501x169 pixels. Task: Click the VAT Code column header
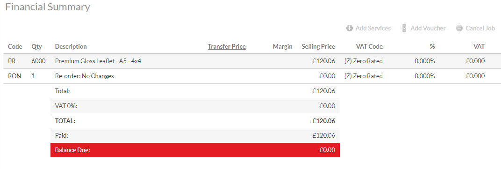point(369,46)
